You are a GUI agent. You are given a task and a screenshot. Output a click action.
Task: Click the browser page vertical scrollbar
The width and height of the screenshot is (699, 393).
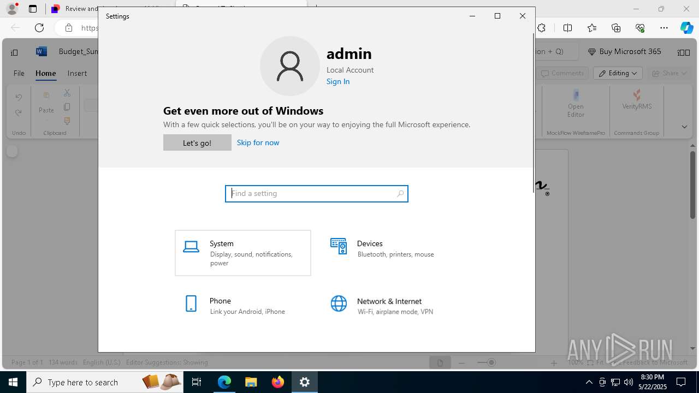point(693,184)
